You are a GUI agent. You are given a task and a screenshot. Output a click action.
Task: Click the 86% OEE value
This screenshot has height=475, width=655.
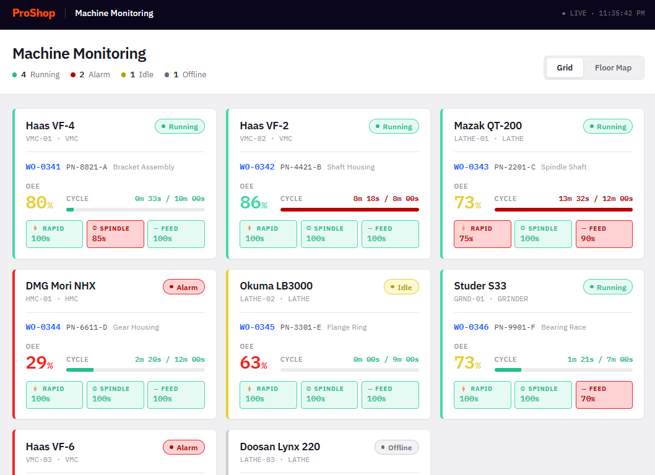coord(254,202)
